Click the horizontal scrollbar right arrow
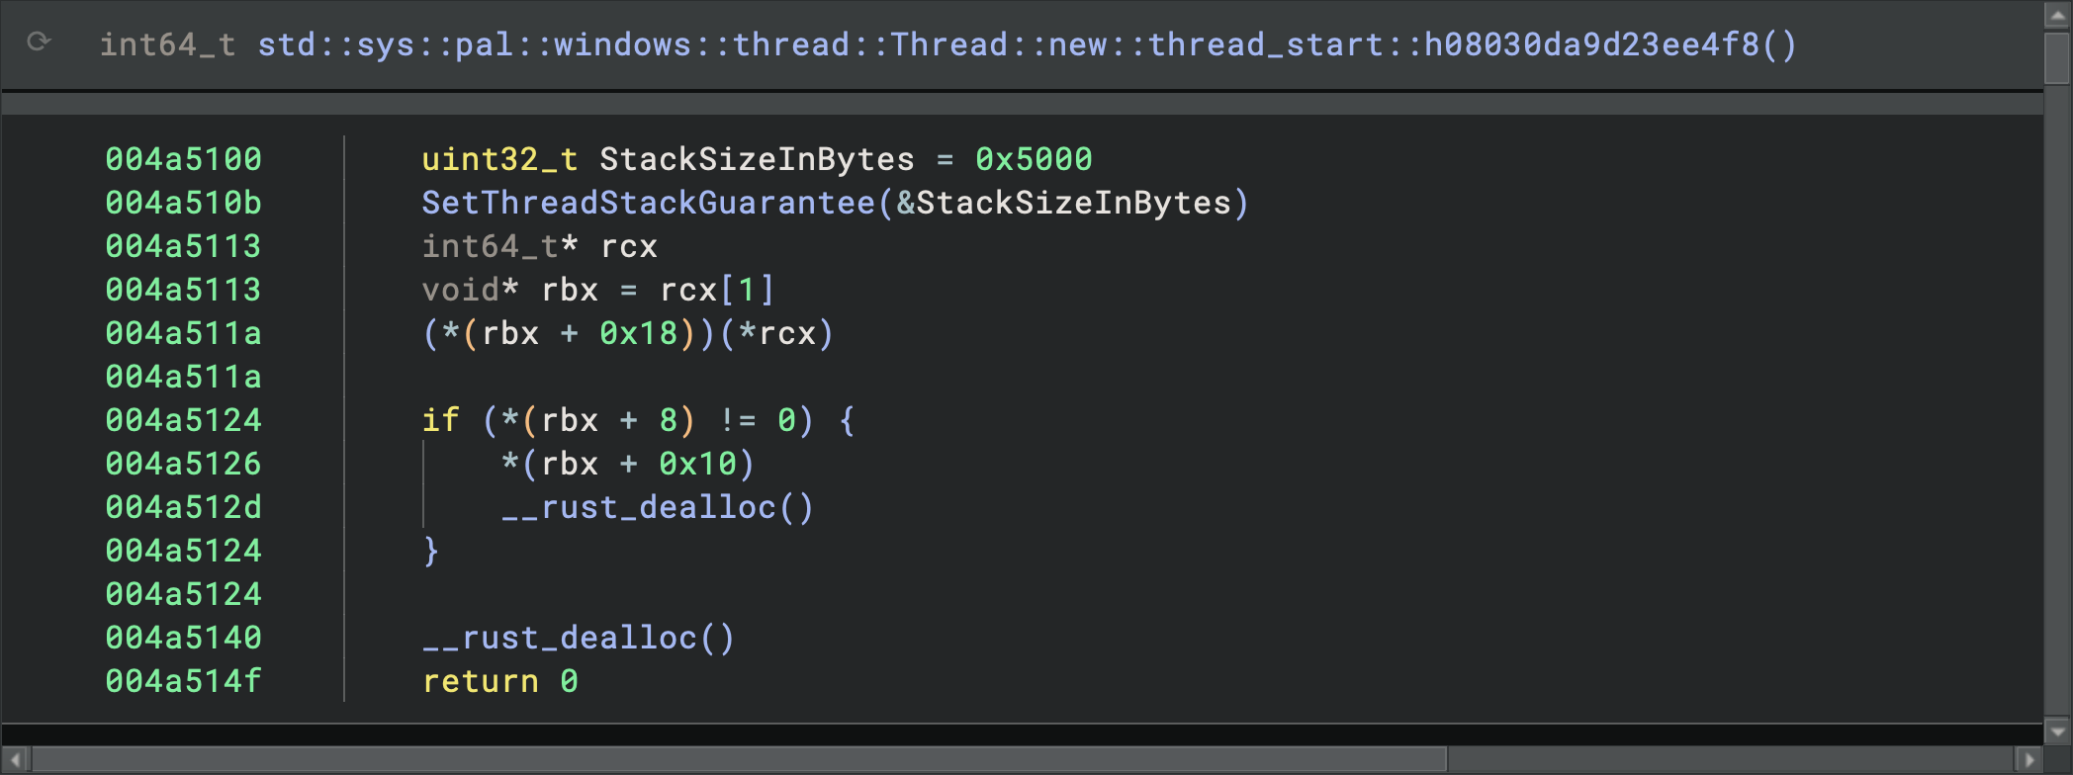The height and width of the screenshot is (775, 2073). tap(2028, 760)
